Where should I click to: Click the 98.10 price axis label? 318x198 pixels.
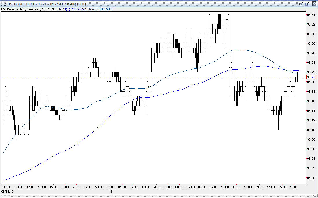(311, 130)
